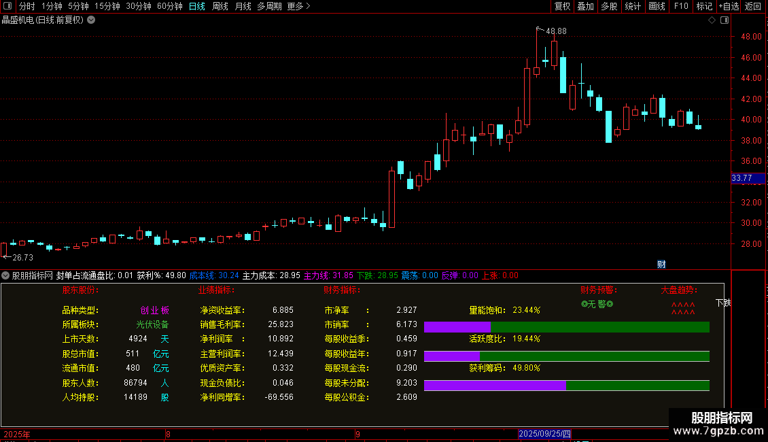The width and height of the screenshot is (768, 442).
Task: Switch to 周线 weekly chart
Action: (220, 6)
